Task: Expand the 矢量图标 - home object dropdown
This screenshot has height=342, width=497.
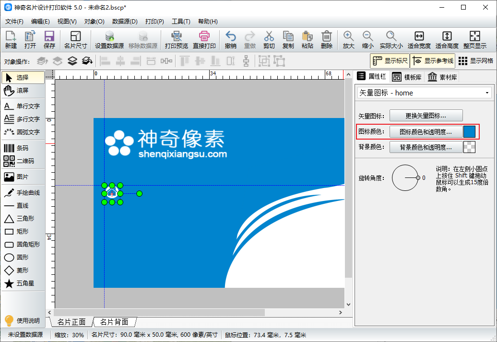Action: click(x=487, y=93)
